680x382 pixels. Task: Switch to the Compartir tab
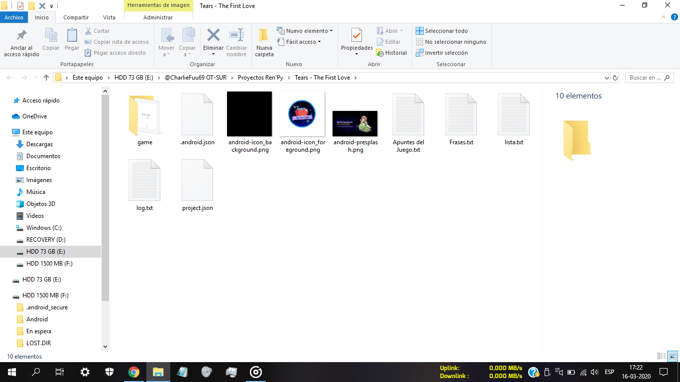pyautogui.click(x=76, y=17)
